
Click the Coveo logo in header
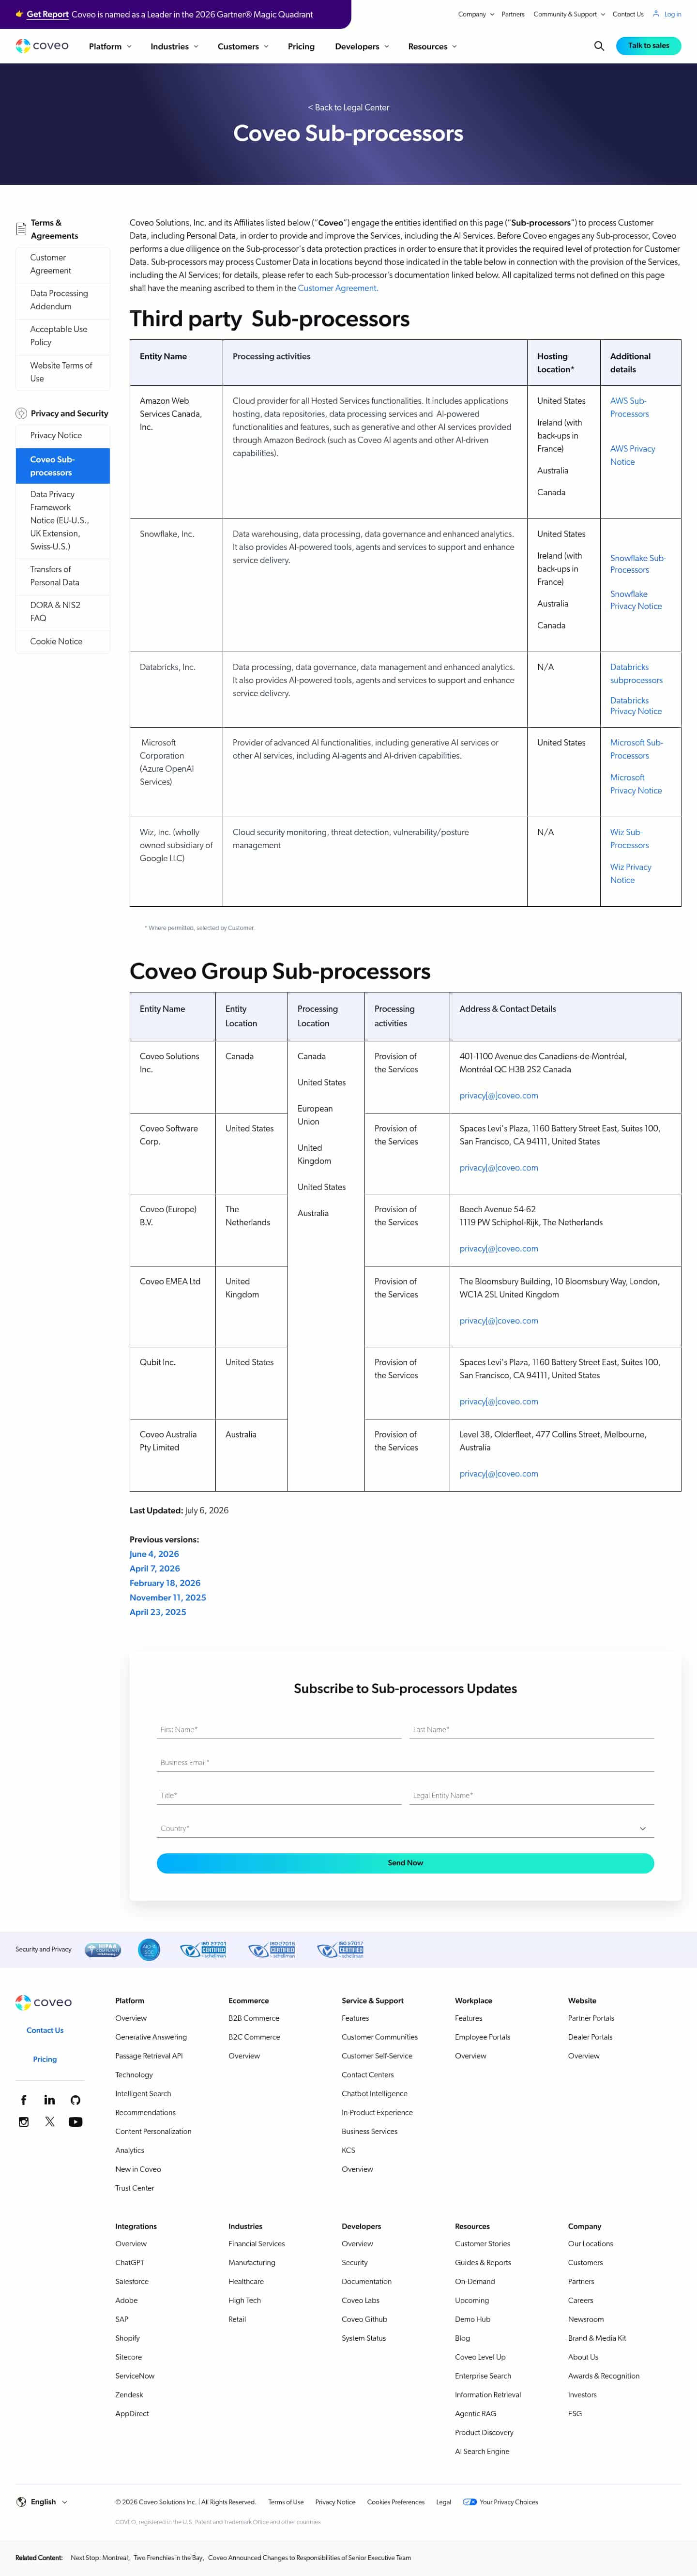point(42,46)
